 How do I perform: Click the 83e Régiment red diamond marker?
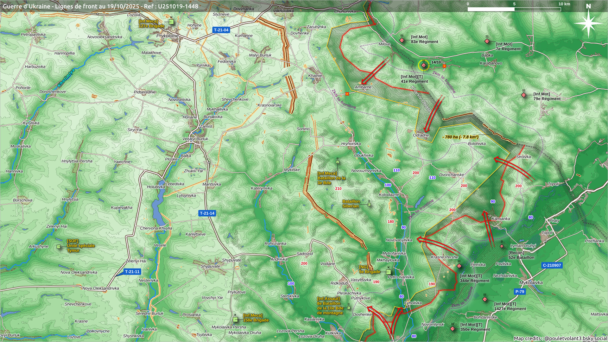click(402, 40)
